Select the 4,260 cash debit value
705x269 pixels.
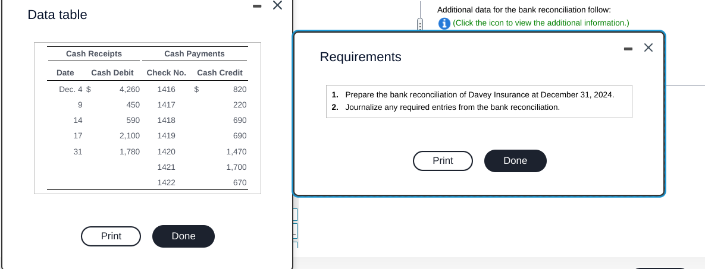pos(130,89)
